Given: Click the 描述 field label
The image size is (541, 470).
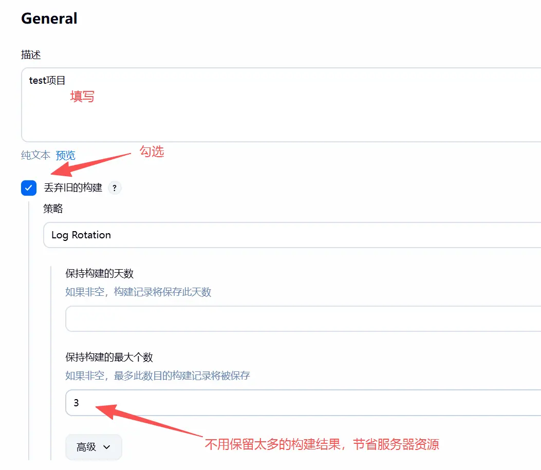Looking at the screenshot, I should coord(31,54).
